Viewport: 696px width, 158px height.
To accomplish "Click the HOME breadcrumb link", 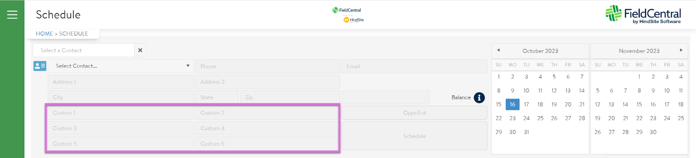I will 44,33.
